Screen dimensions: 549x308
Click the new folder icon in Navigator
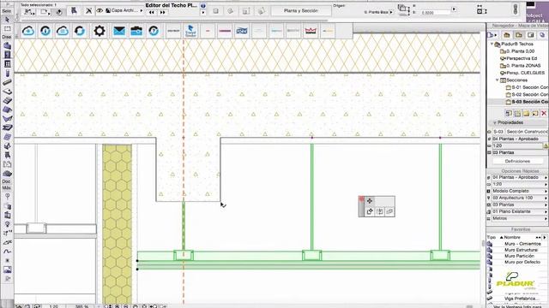(526, 114)
